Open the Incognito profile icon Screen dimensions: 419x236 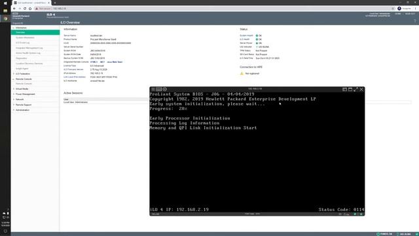point(399,9)
